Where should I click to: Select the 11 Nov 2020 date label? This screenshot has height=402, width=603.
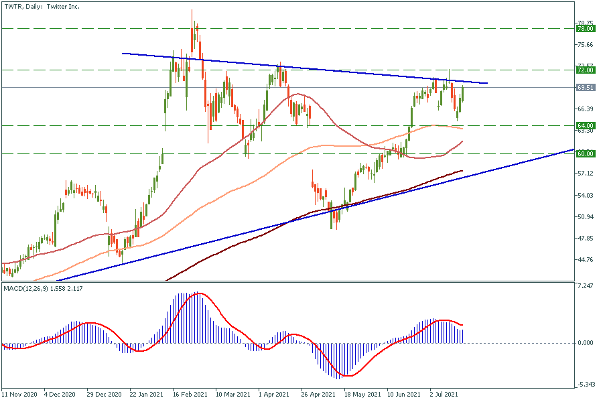point(20,395)
